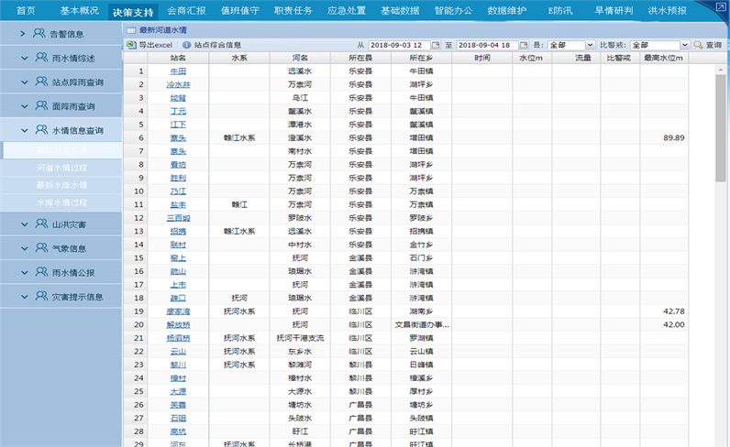
Task: Open the 三百塅 station link
Action: click(x=178, y=218)
